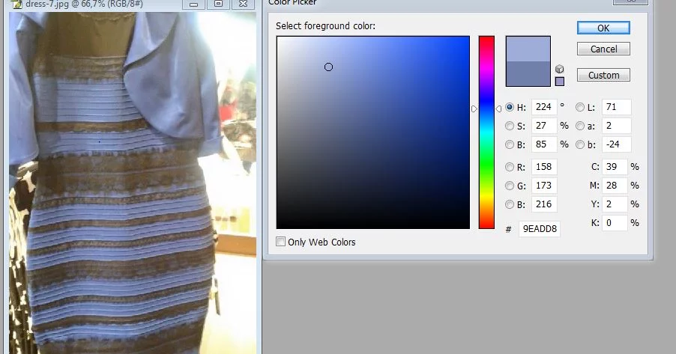Click the new color preview swatch on top
This screenshot has height=354, width=676.
(x=528, y=49)
